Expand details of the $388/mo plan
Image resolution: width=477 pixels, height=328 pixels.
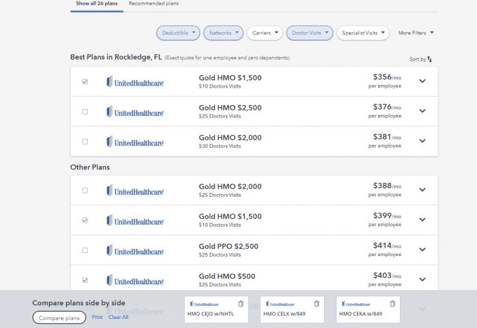point(422,189)
